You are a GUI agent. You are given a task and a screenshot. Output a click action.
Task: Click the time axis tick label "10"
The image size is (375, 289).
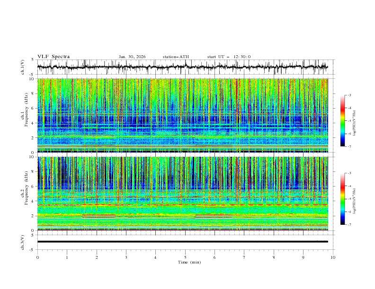point(333,257)
